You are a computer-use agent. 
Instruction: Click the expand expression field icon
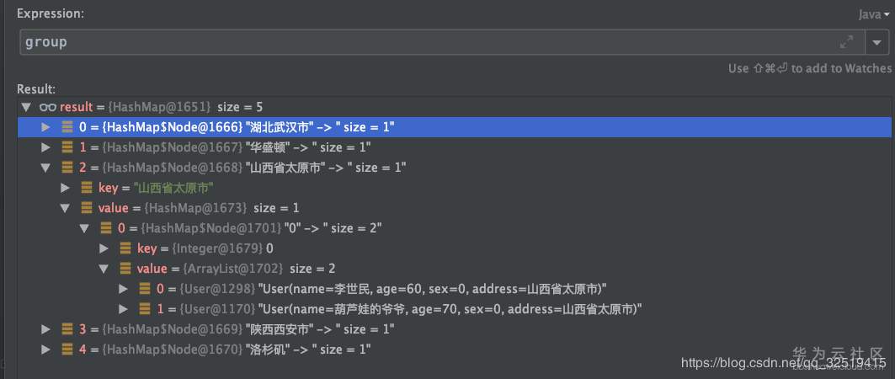[x=846, y=42]
